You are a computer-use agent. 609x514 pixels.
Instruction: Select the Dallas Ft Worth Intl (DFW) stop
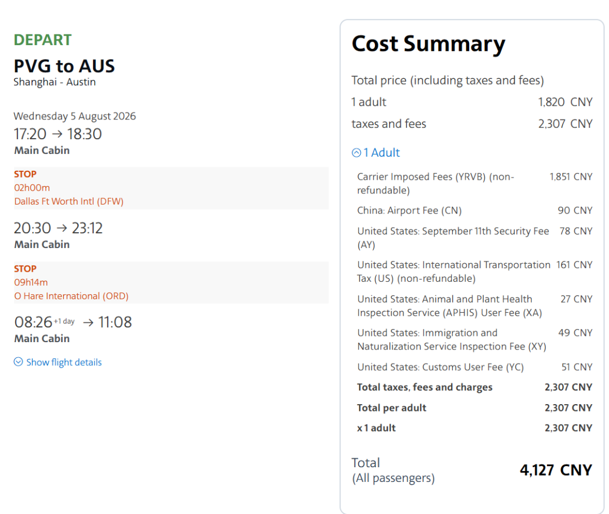[69, 201]
